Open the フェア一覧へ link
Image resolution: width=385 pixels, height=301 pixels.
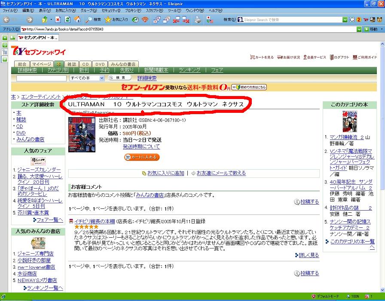[x=49, y=220]
